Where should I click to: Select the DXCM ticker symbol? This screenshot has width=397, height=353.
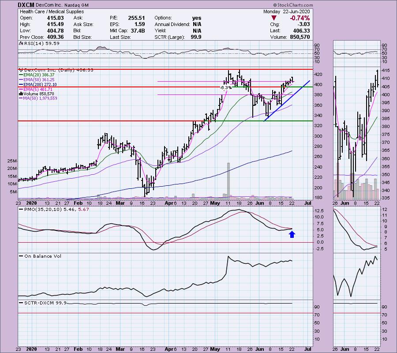click(26, 5)
